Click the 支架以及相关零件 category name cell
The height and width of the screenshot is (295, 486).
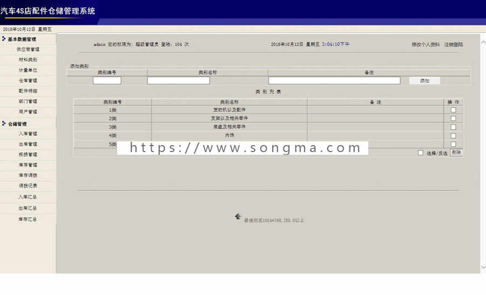230,118
